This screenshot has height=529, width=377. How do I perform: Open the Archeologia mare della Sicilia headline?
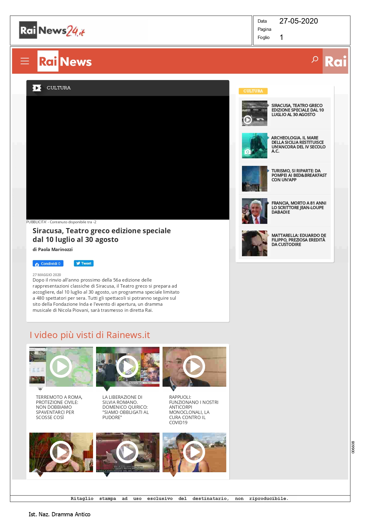(x=298, y=144)
